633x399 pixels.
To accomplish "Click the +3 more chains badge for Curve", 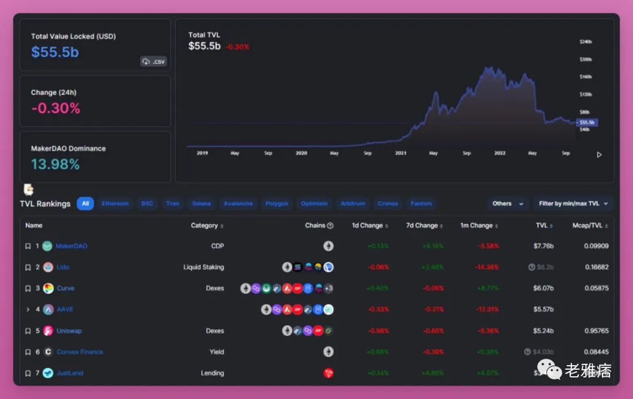I will tap(328, 288).
